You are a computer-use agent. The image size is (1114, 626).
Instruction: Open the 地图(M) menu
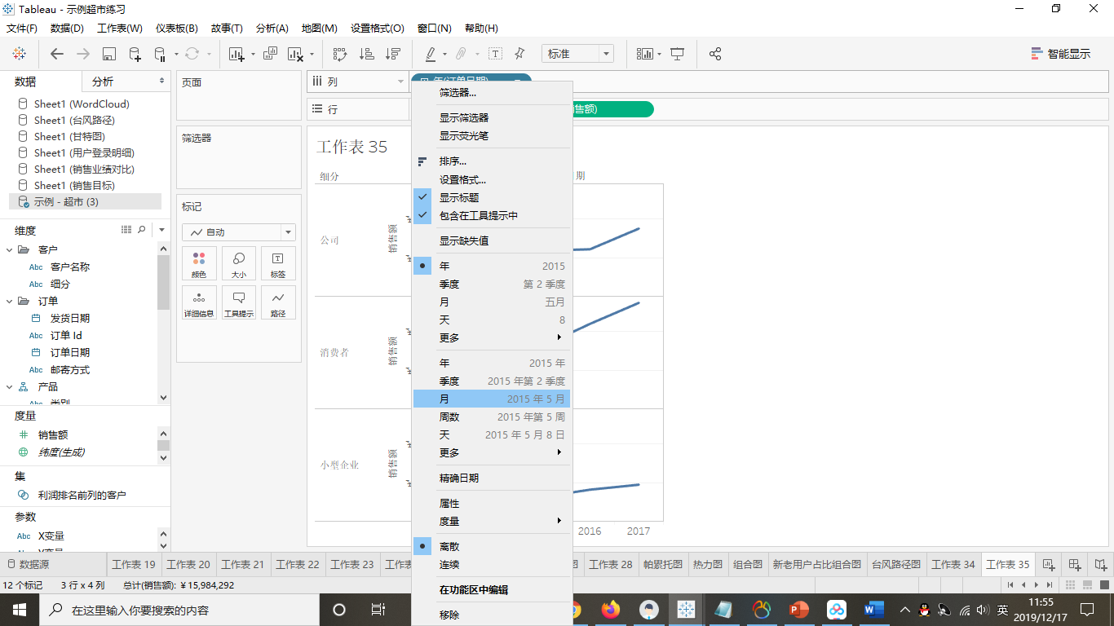[x=320, y=29]
